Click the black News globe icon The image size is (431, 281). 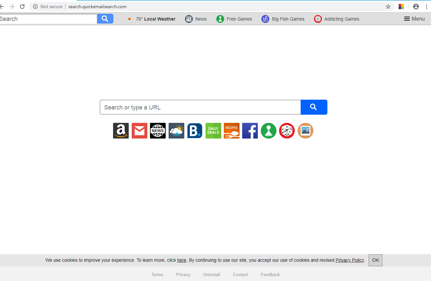tap(158, 131)
